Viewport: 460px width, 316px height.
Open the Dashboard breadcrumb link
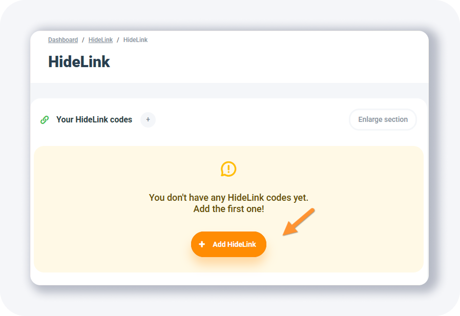63,40
